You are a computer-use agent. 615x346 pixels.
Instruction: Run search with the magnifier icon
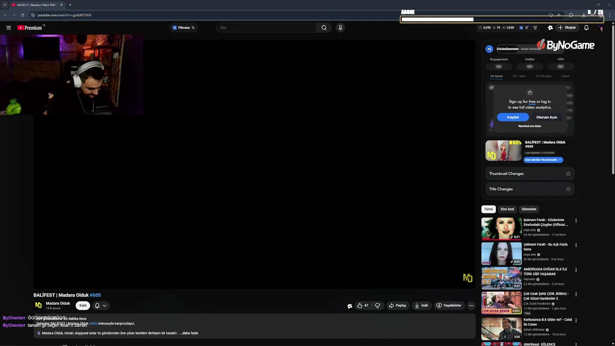point(324,28)
